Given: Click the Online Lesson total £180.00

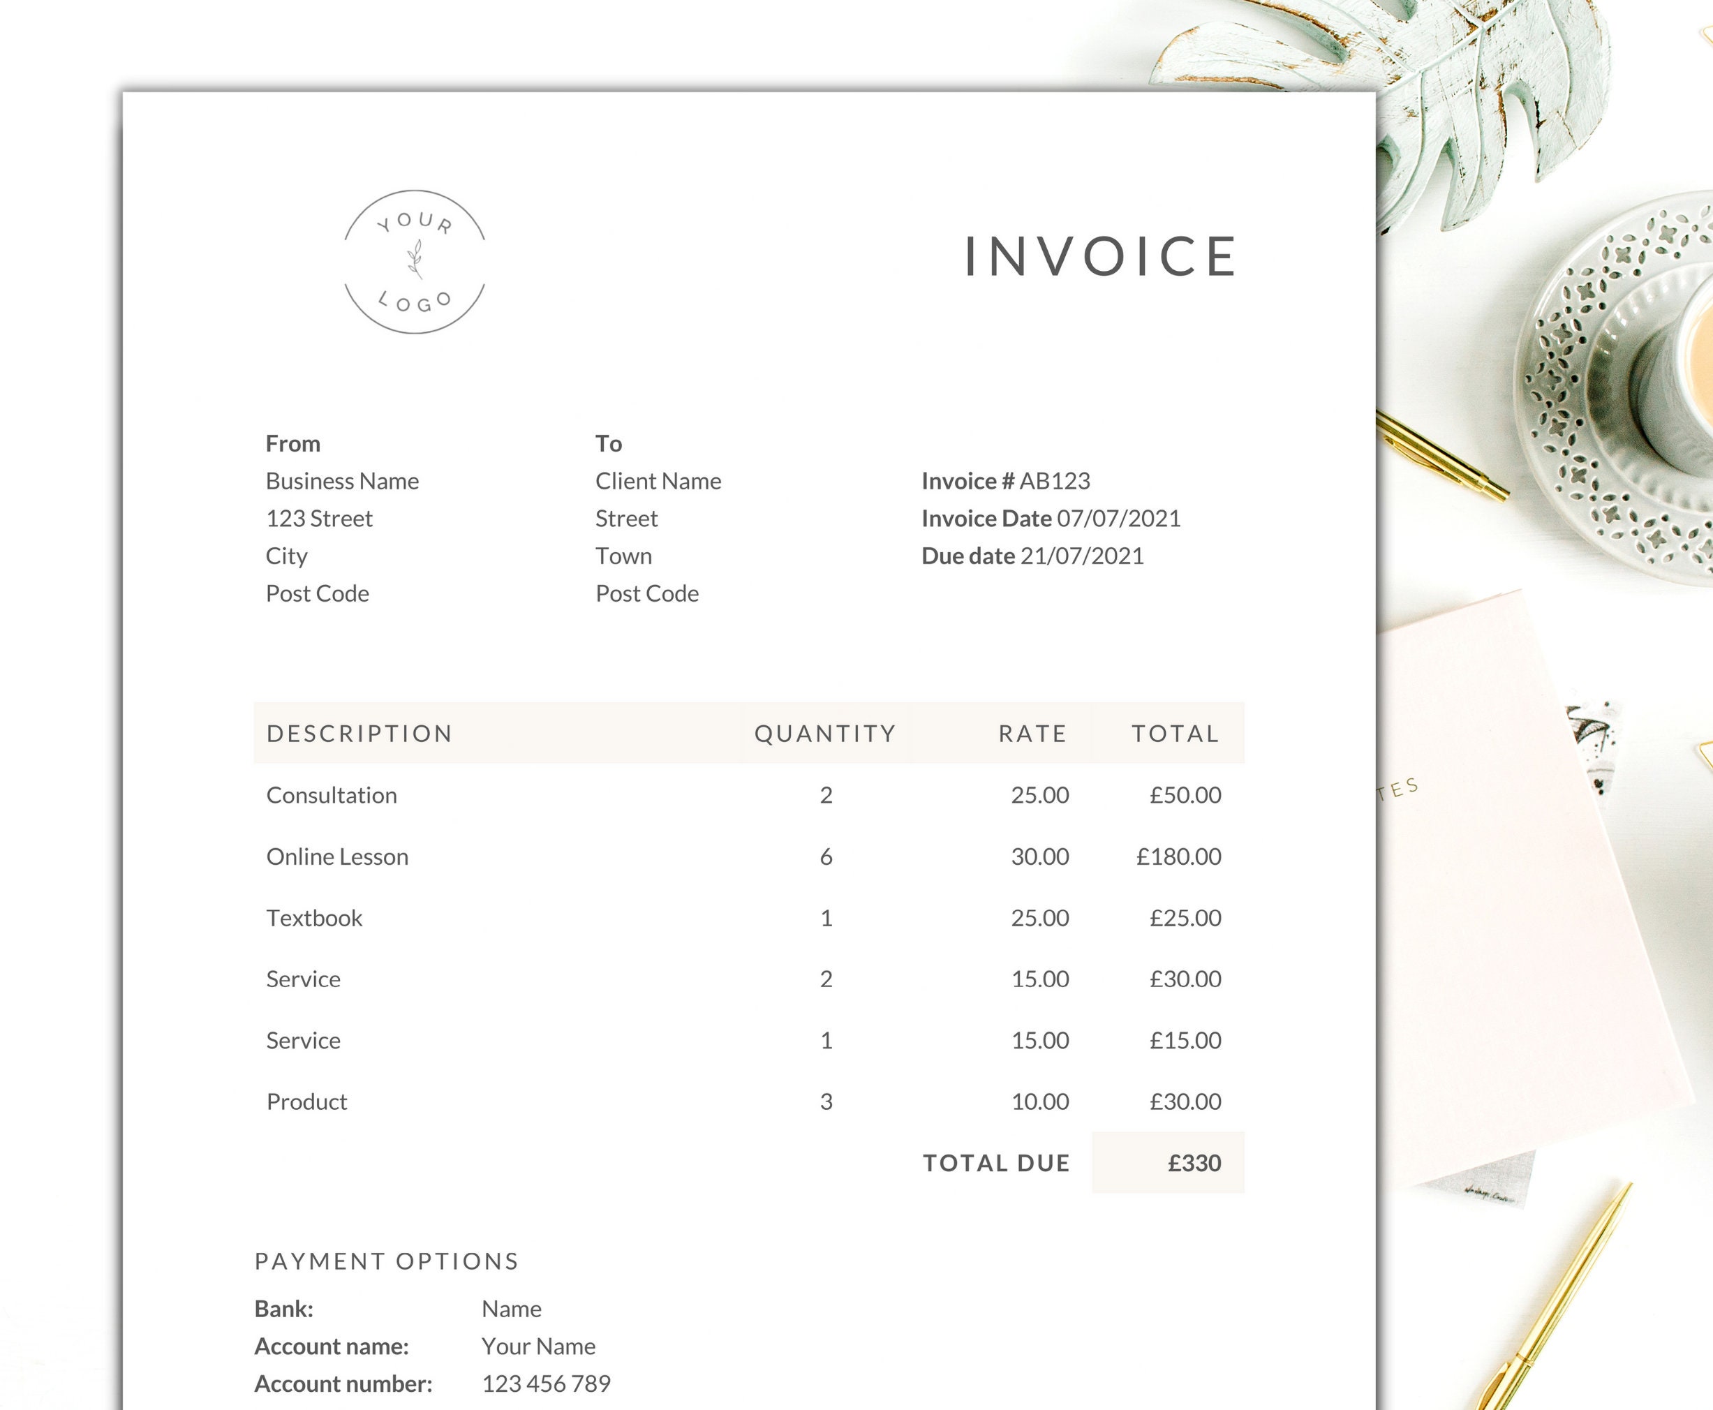Looking at the screenshot, I should (1178, 857).
